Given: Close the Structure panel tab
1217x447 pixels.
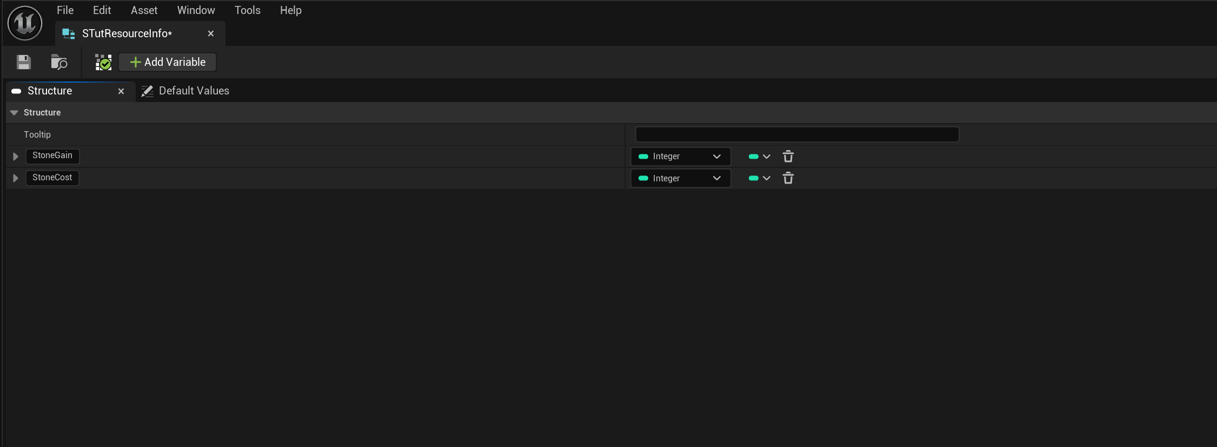Looking at the screenshot, I should click(121, 91).
